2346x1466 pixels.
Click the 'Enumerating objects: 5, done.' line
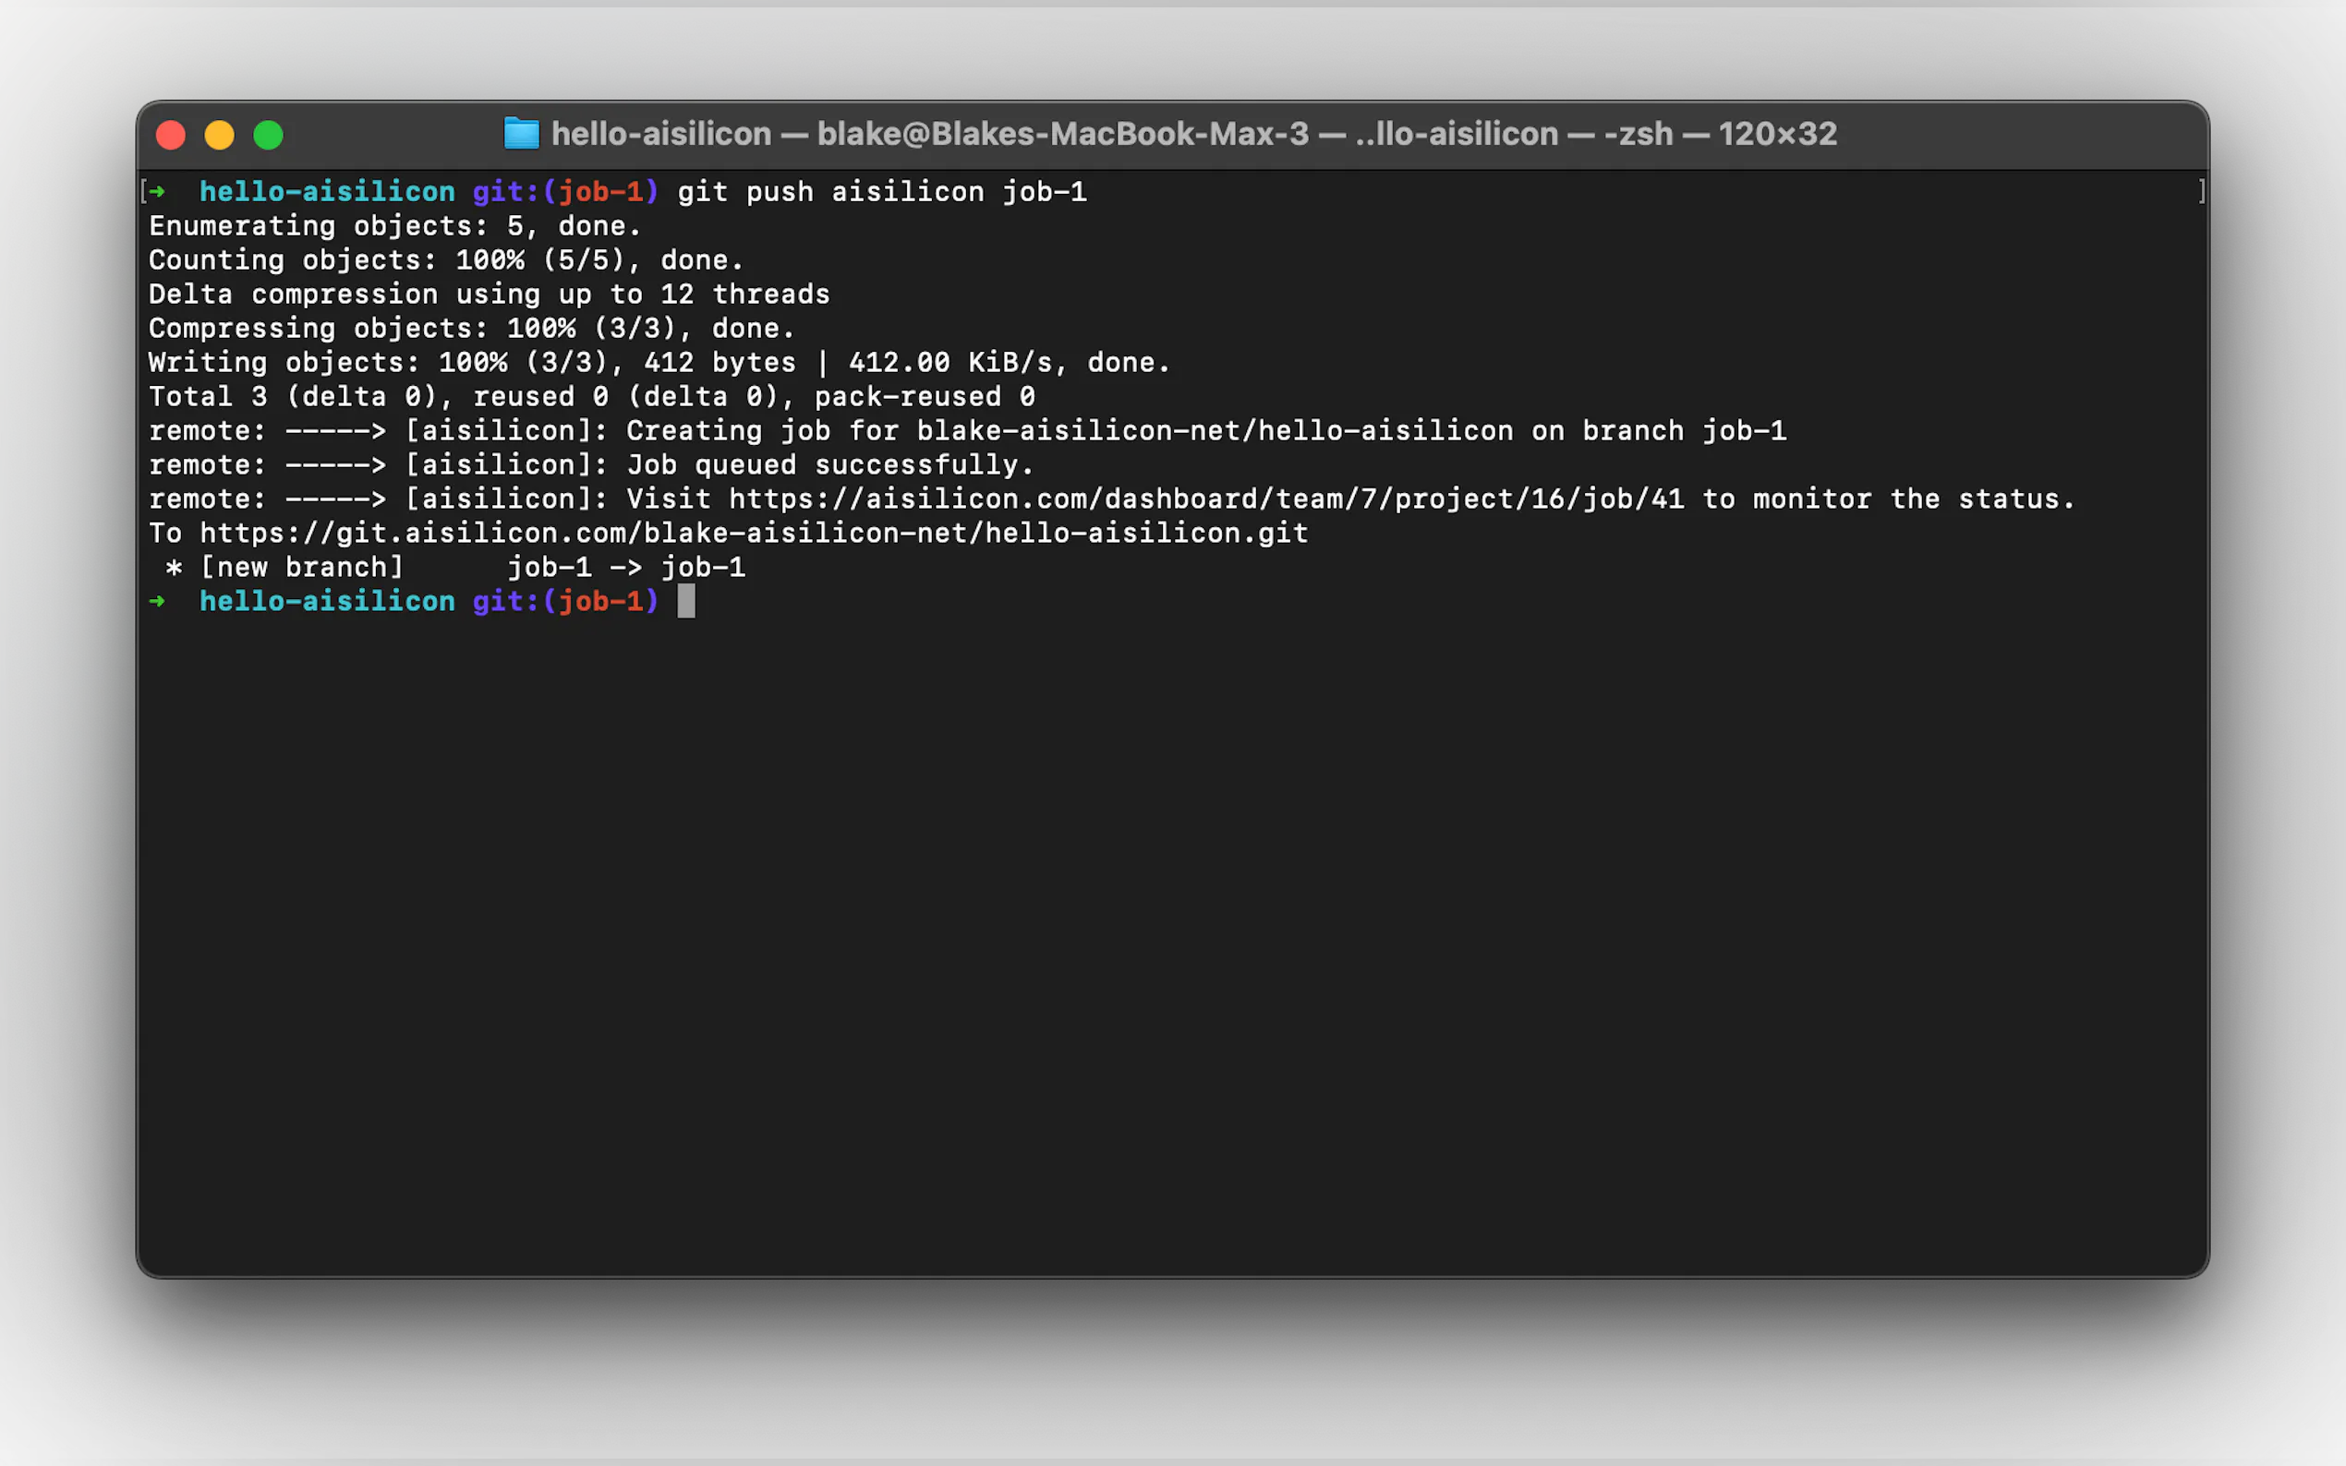tap(393, 226)
